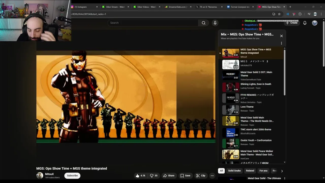Click the YouTube search box
The height and width of the screenshot is (183, 325).
pyautogui.click(x=153, y=23)
